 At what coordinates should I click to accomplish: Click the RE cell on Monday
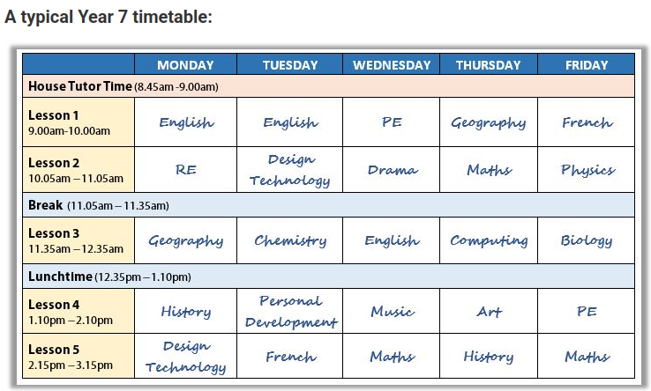coord(185,170)
